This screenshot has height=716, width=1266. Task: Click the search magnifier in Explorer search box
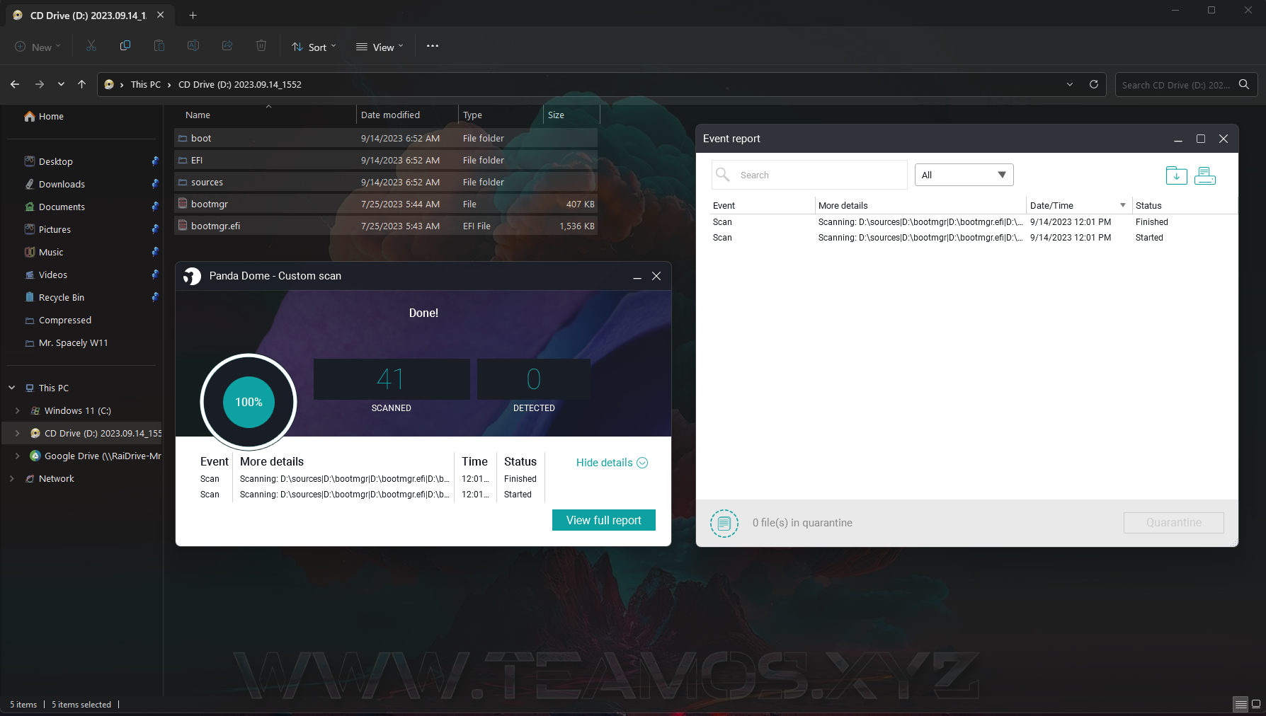point(1244,84)
